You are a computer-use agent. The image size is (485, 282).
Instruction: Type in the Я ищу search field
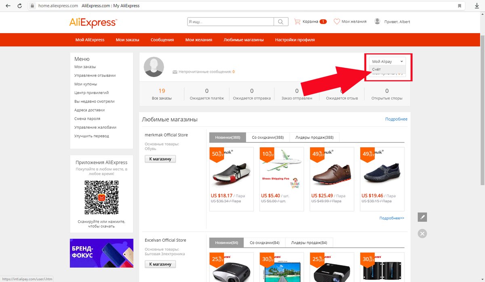(x=230, y=22)
